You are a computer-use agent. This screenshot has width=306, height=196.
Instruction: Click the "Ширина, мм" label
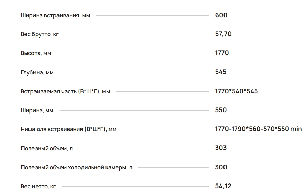point(37,110)
